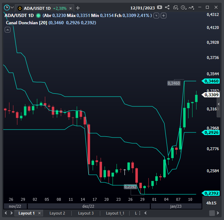
Task: Click the detach window icon
Action: tap(176, 8)
